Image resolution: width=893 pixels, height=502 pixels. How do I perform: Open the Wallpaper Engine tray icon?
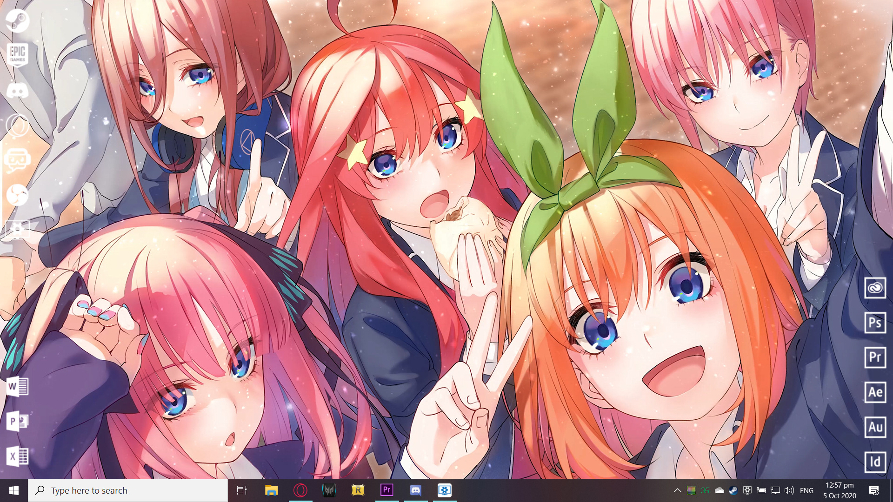(x=747, y=490)
